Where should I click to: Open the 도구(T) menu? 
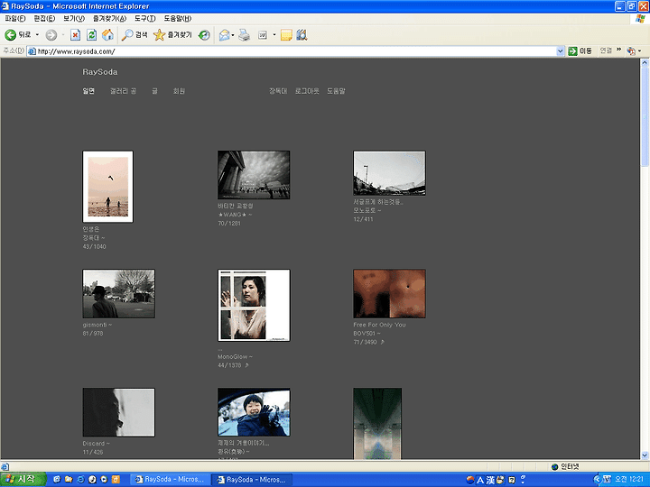144,19
